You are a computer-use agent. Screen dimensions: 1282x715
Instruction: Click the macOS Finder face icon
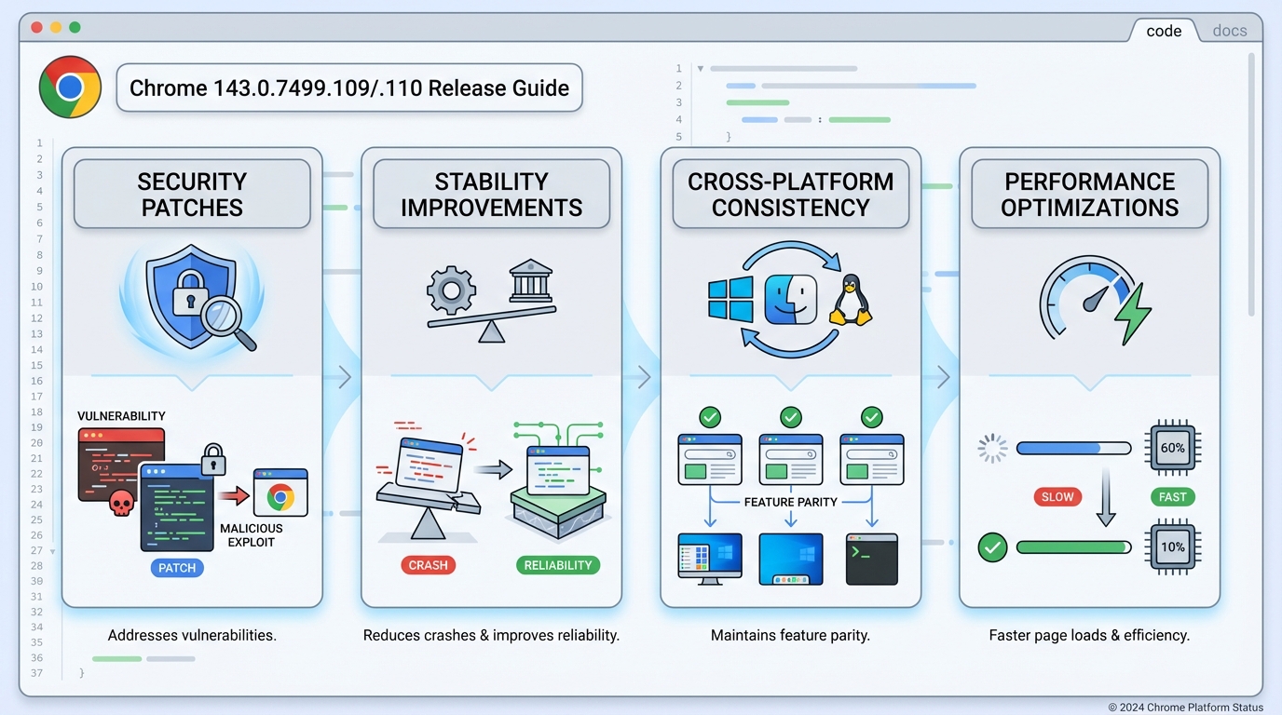pyautogui.click(x=790, y=299)
